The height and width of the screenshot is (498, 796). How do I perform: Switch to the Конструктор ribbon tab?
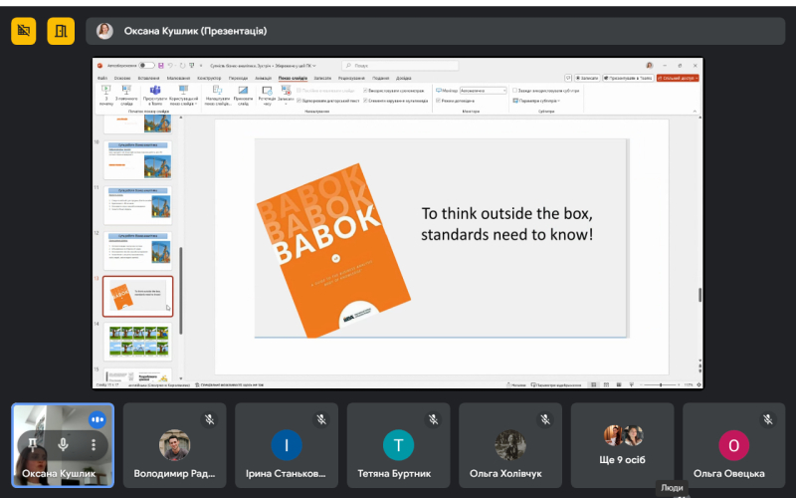coord(209,79)
